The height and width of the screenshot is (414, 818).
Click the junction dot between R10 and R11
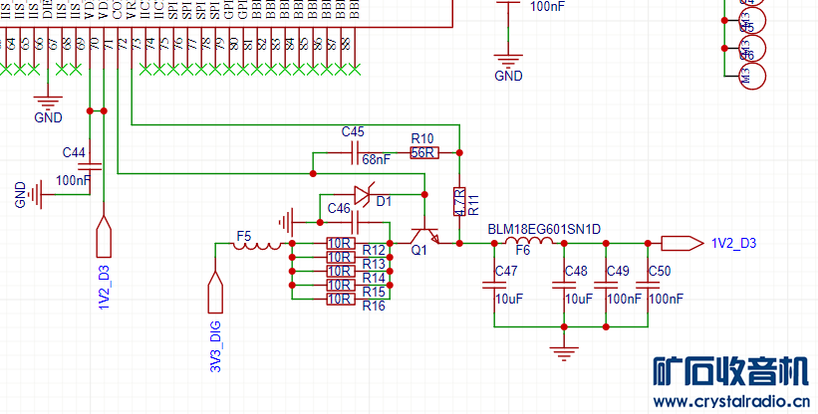tap(459, 152)
